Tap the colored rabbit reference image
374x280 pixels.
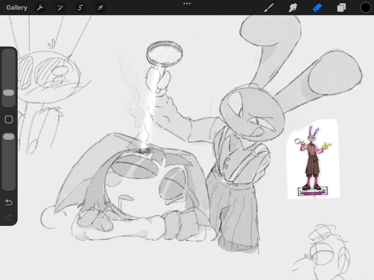tap(313, 159)
